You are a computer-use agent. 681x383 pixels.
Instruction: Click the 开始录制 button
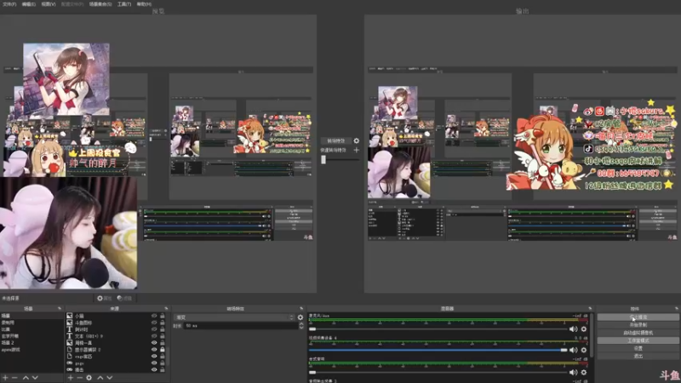coord(638,325)
